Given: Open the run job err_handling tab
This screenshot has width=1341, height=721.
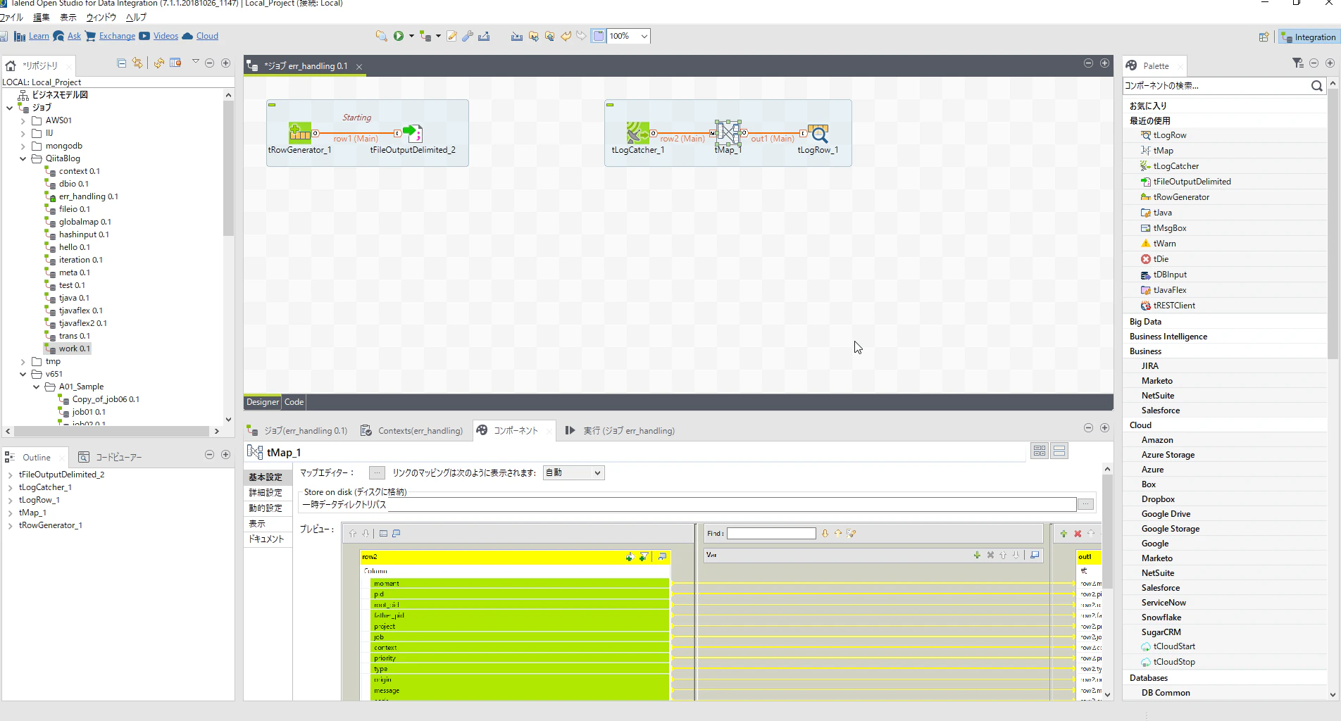Looking at the screenshot, I should point(620,430).
